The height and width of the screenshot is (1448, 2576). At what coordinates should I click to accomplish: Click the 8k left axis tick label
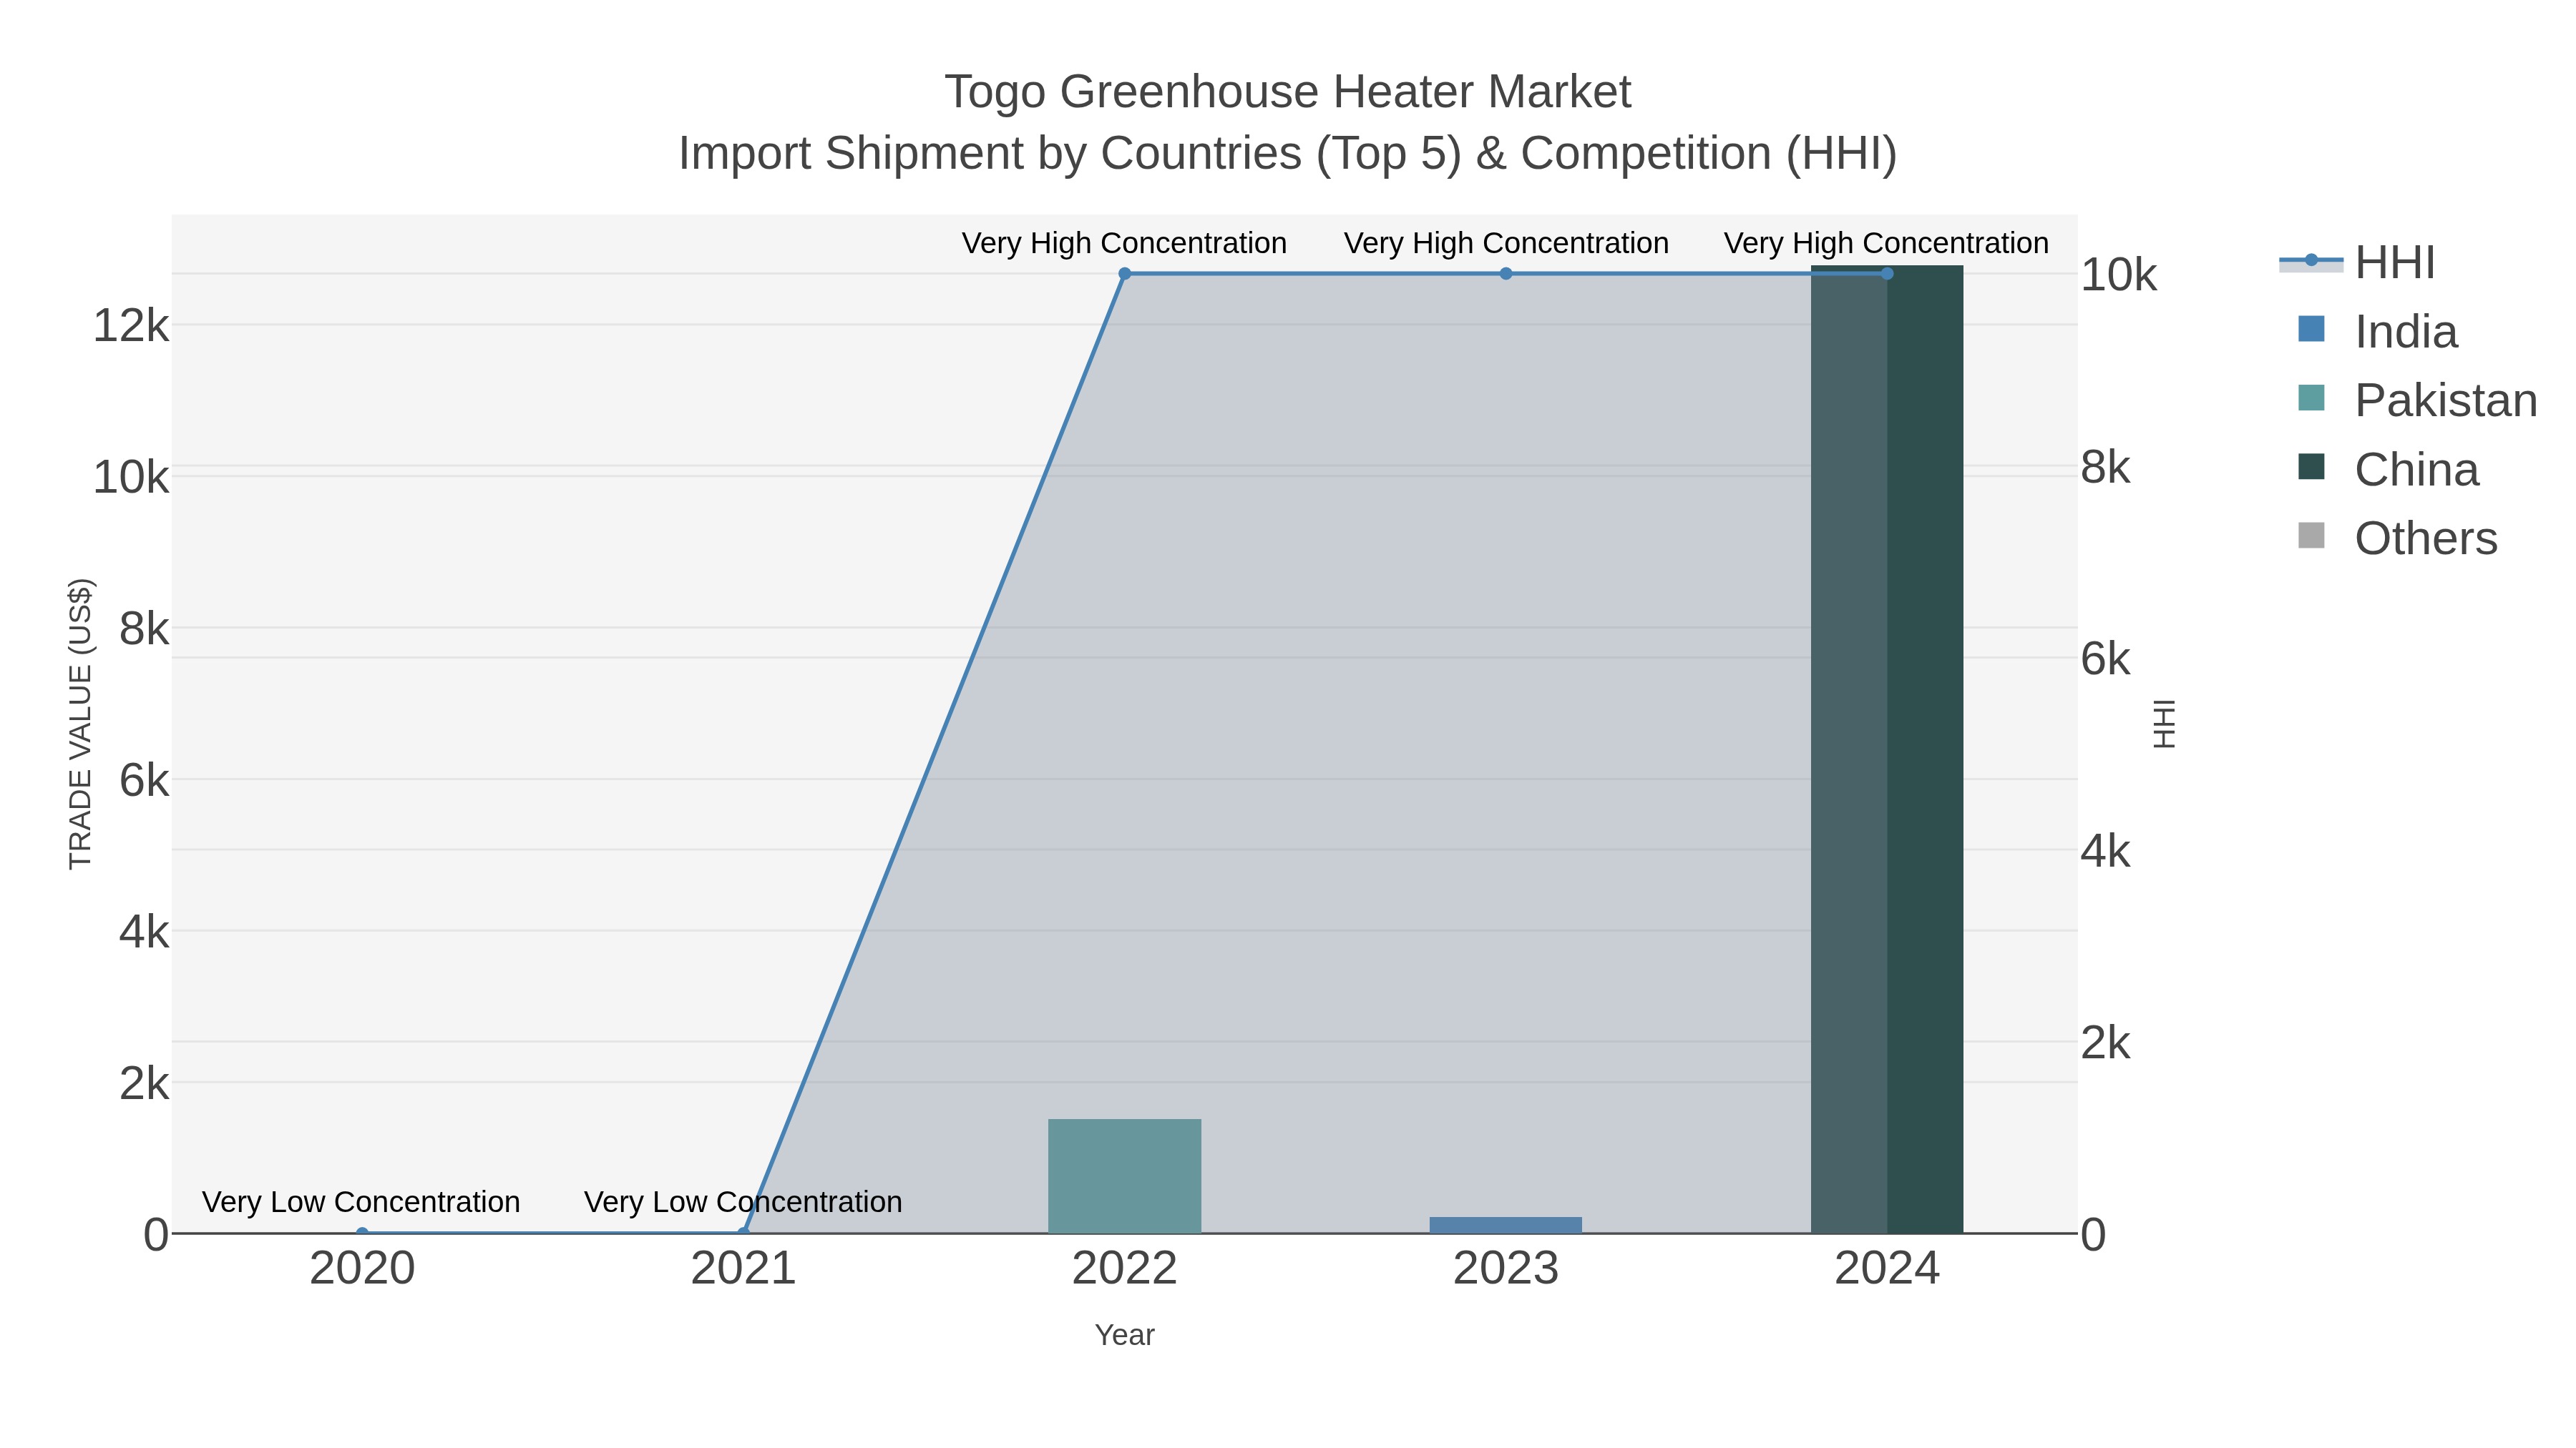(144, 629)
